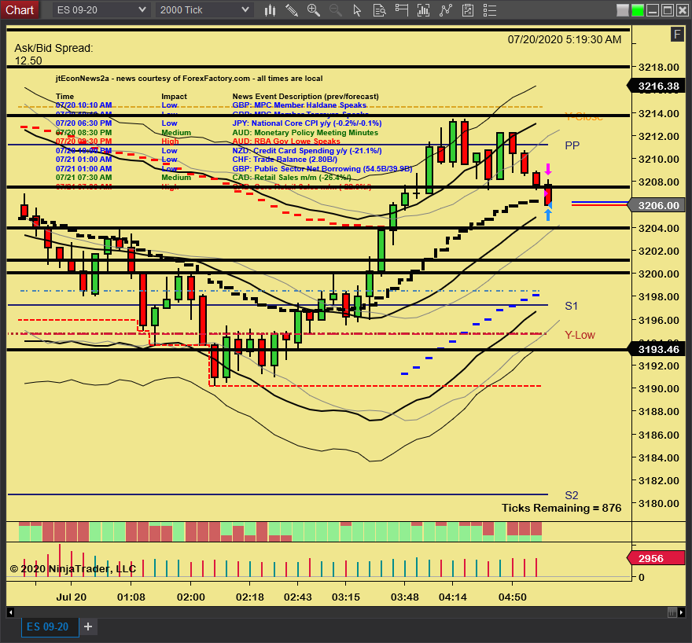Select the drawing tools pencil icon

pos(292,10)
